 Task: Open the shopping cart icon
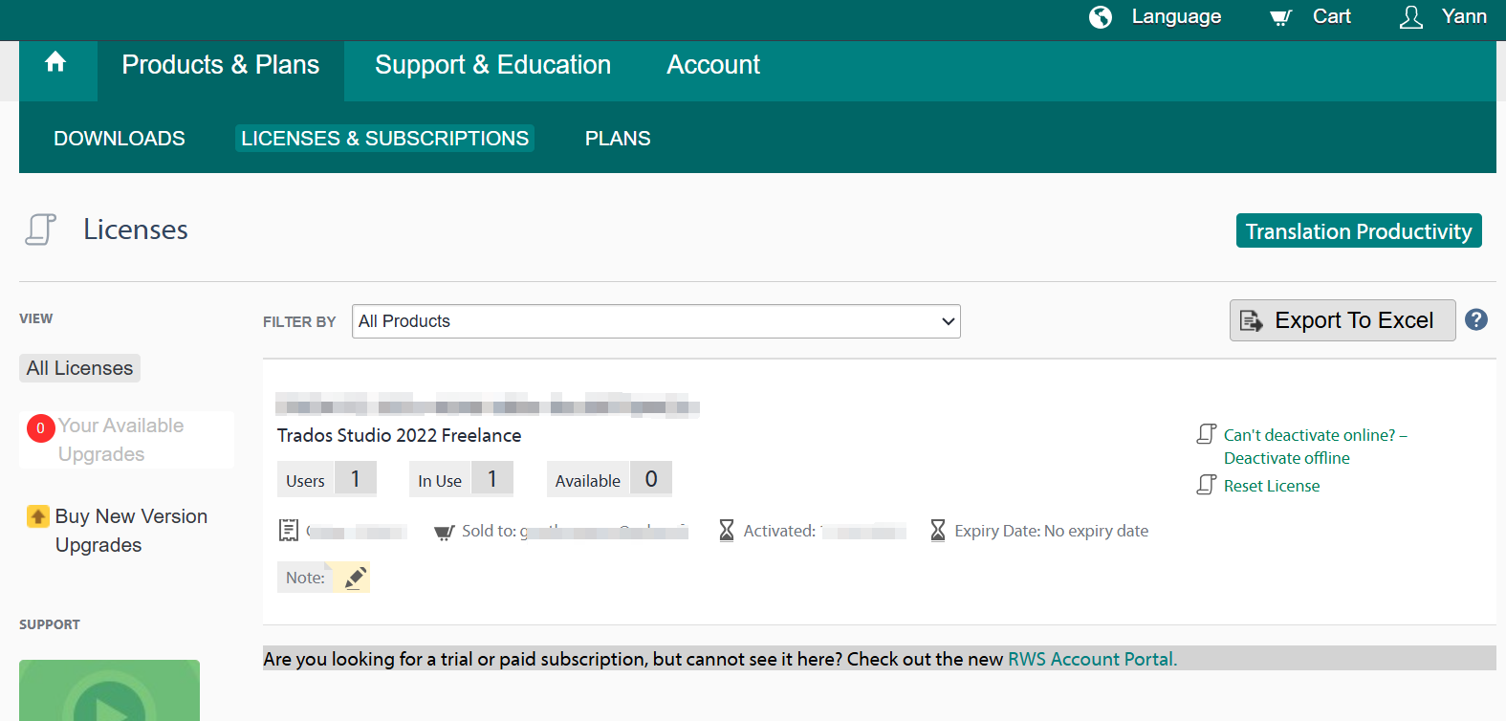[1280, 17]
